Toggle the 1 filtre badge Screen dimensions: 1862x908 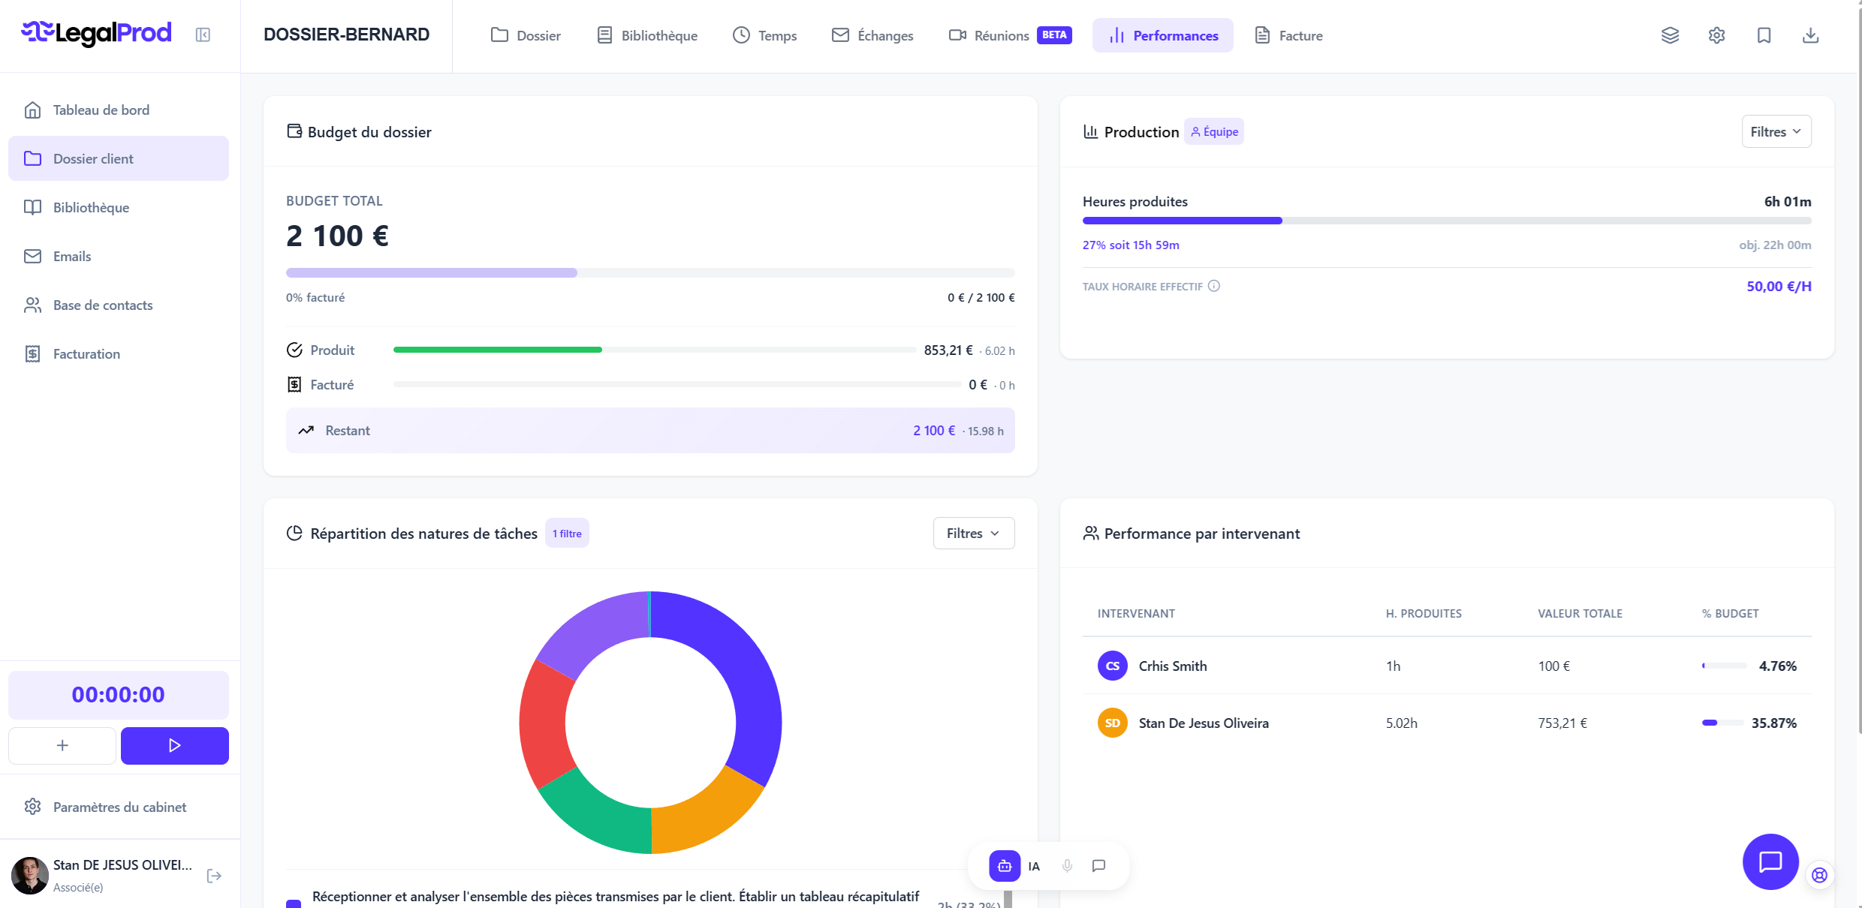click(x=567, y=534)
